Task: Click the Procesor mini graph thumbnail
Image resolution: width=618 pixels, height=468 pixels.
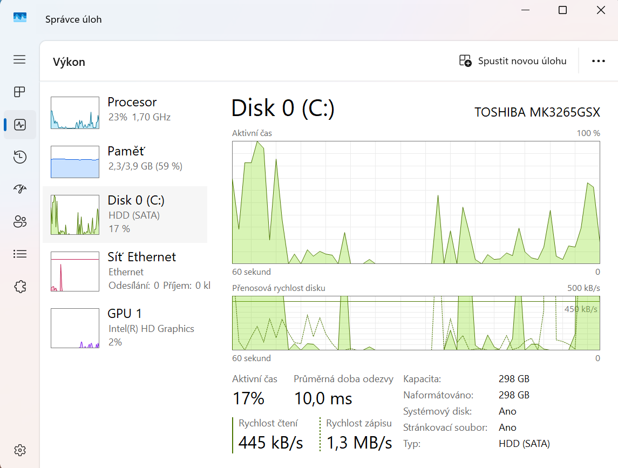Action: click(74, 113)
